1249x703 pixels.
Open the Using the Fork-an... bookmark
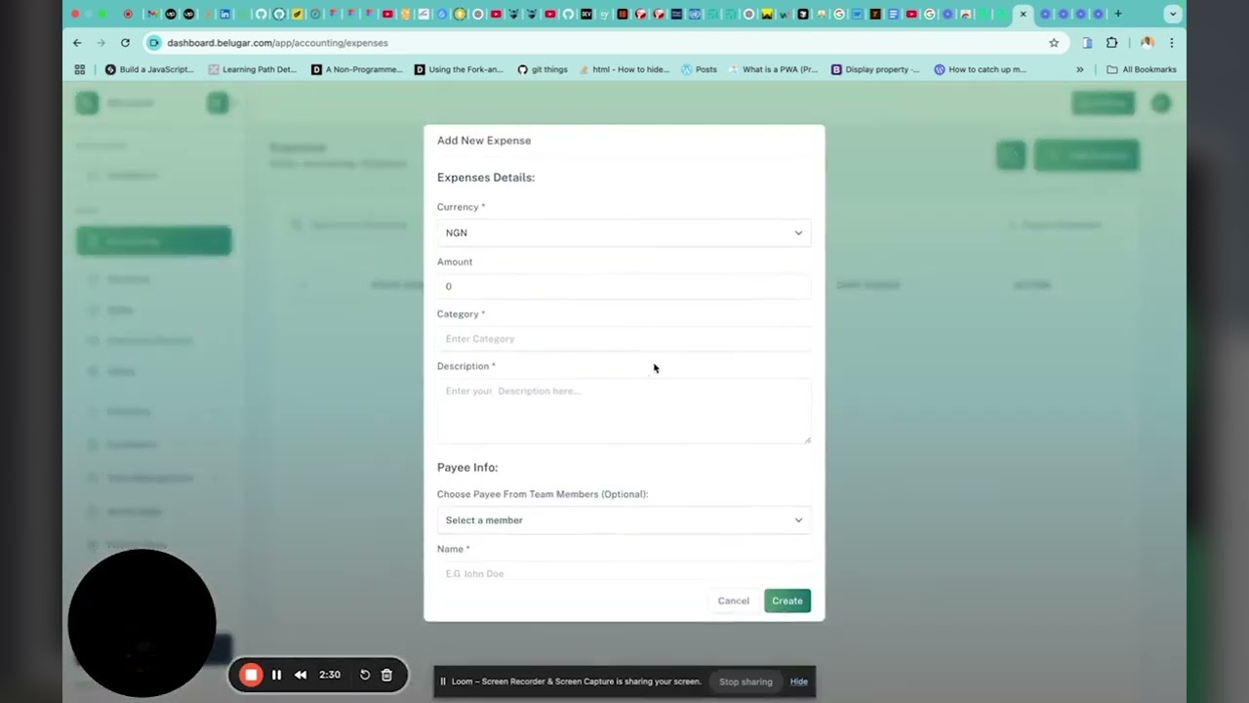460,69
